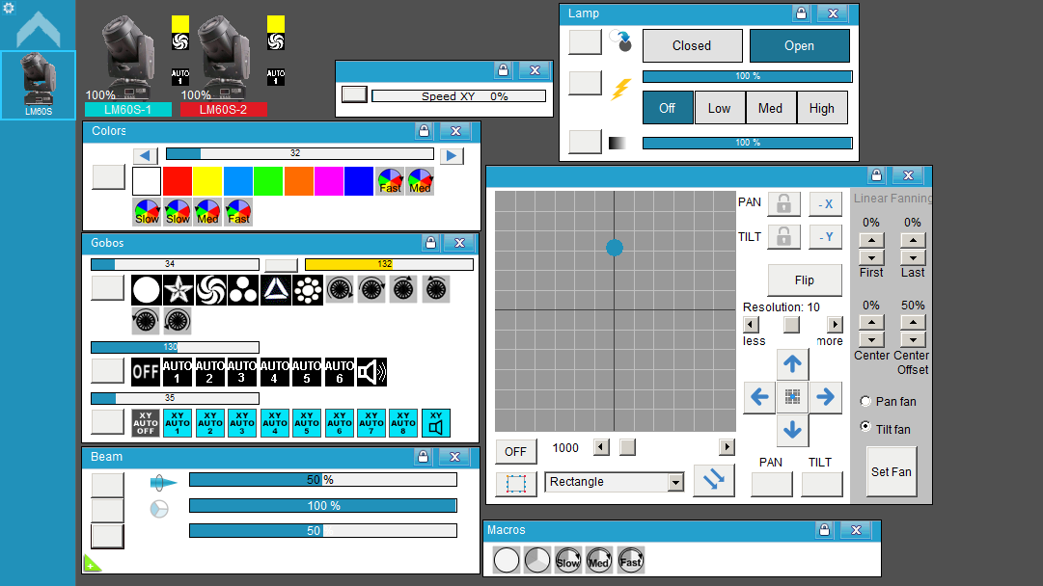Image resolution: width=1043 pixels, height=586 pixels.
Task: Select XY sound-activated movement
Action: coord(436,423)
